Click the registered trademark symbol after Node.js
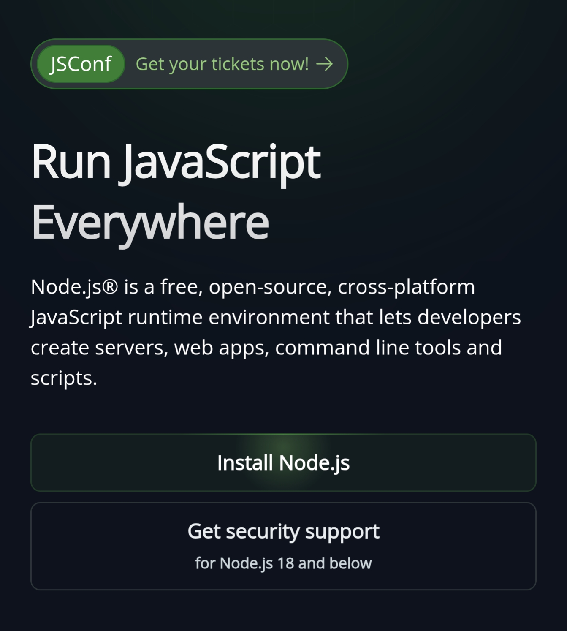 tap(110, 287)
